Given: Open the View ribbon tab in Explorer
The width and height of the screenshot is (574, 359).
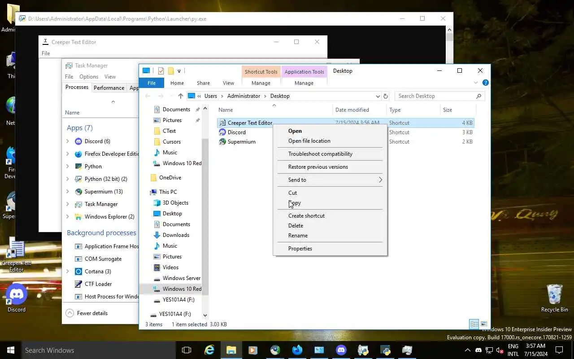Looking at the screenshot, I should point(228,83).
